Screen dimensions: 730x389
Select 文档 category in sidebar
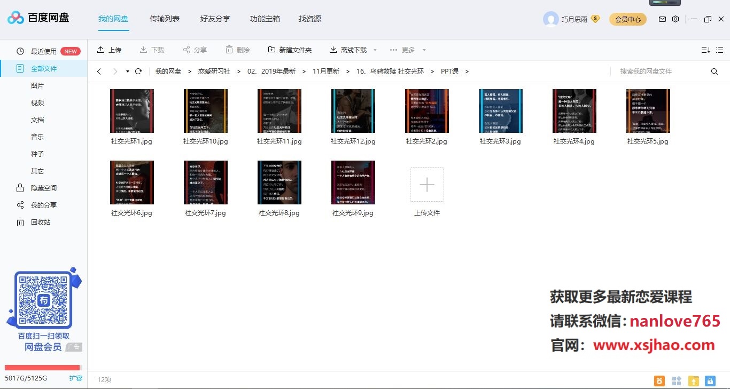[37, 120]
